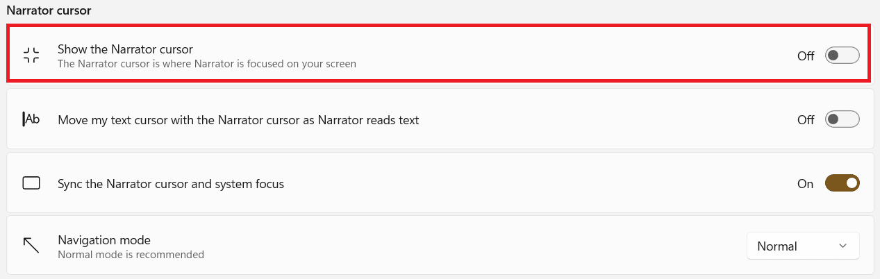Click "Normal mode is recommended" description
This screenshot has width=880, height=279.
click(131, 255)
